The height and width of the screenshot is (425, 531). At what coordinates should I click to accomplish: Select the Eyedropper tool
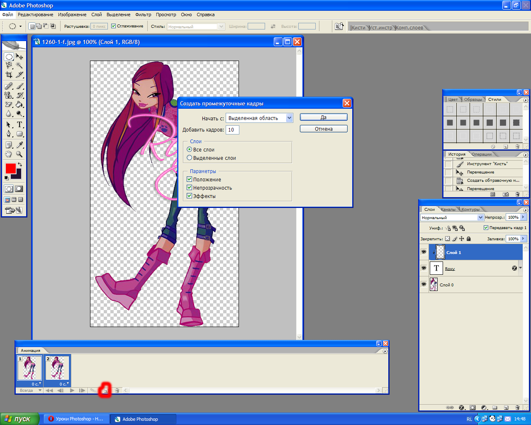tap(19, 145)
